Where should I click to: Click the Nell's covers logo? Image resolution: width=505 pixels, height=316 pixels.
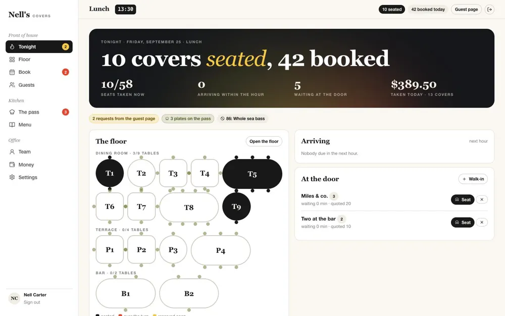pyautogui.click(x=29, y=15)
